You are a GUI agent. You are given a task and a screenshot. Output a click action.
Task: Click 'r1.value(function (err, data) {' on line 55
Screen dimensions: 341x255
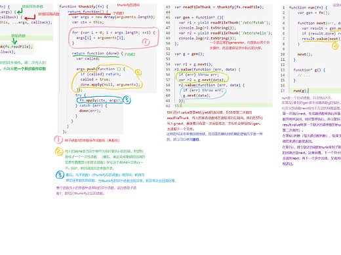[207, 69]
